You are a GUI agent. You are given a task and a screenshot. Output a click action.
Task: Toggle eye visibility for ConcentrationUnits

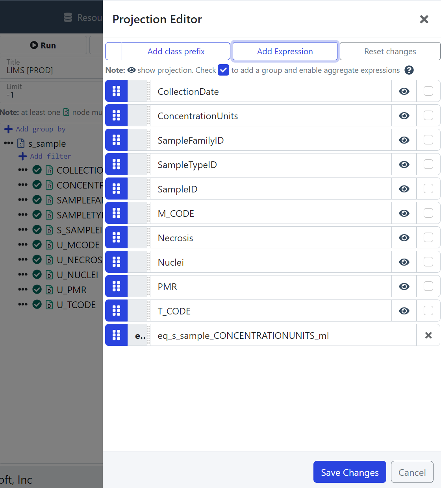coord(404,116)
